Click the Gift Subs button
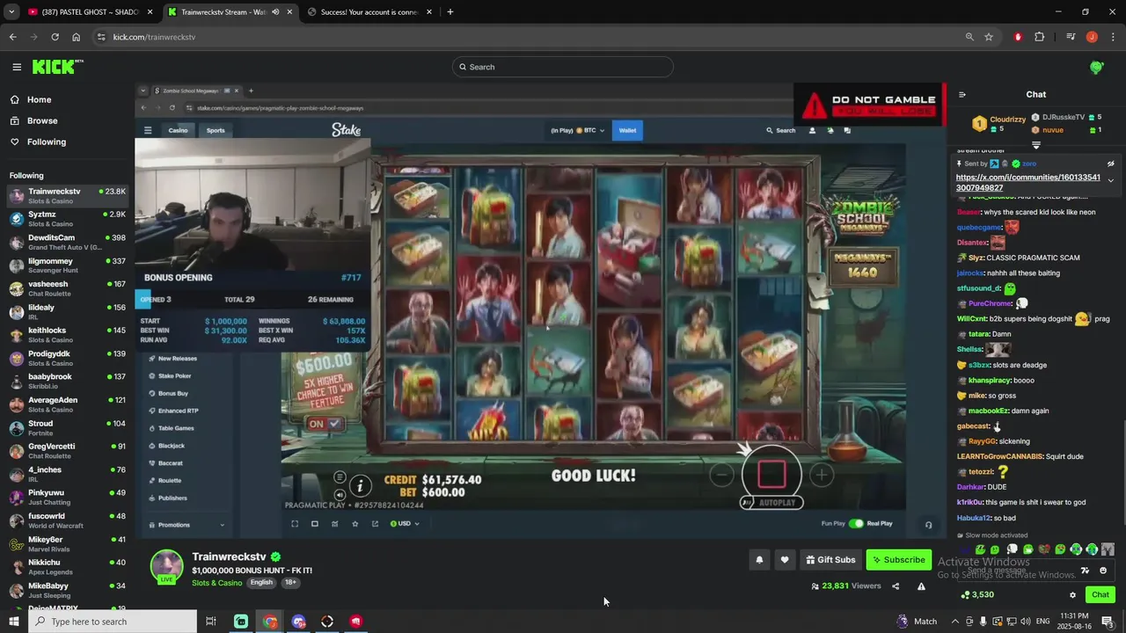The image size is (1126, 633). [830, 560]
